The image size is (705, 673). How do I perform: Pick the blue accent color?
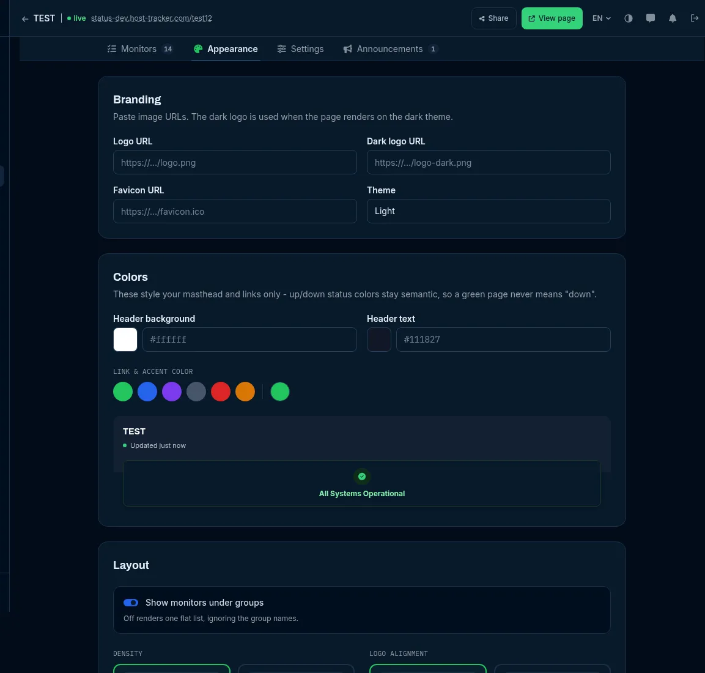147,392
